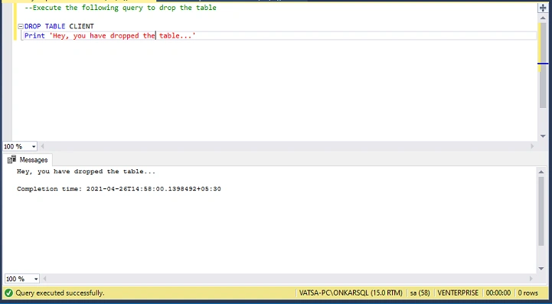Click the Messages pane scrollbar down arrow
This screenshot has height=304, width=552.
click(541, 269)
